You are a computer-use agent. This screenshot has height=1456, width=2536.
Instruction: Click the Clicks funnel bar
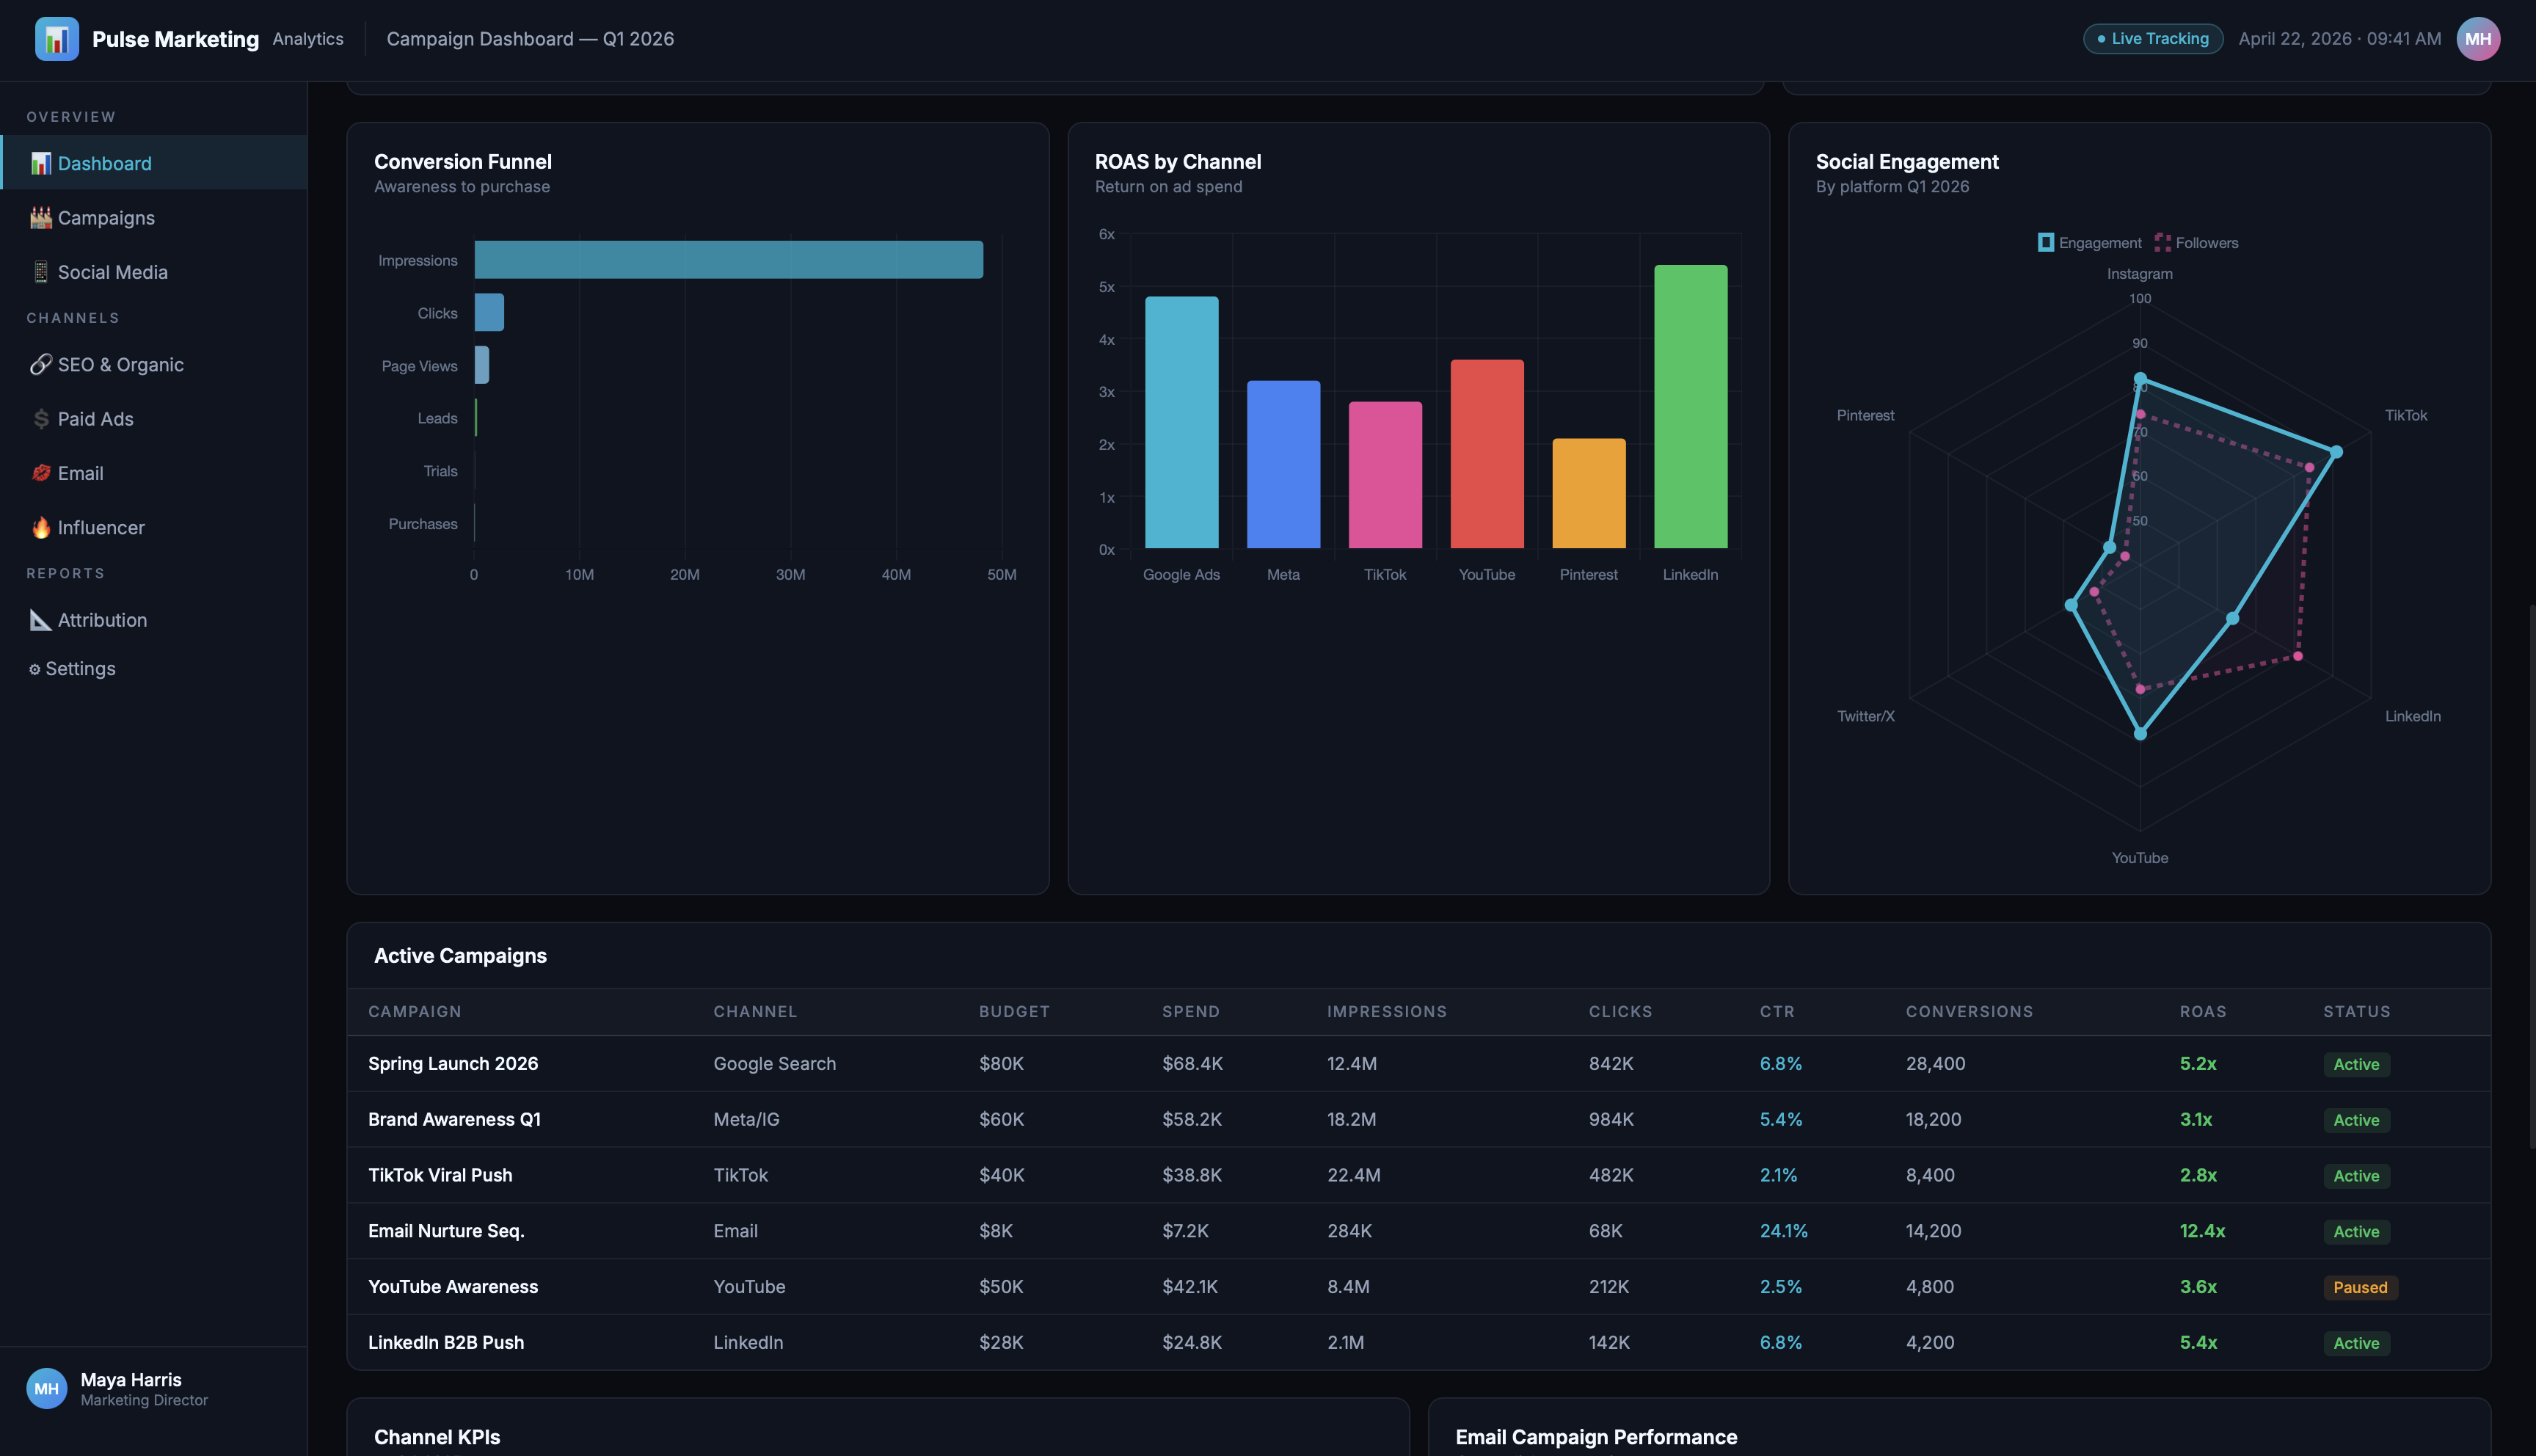point(489,312)
